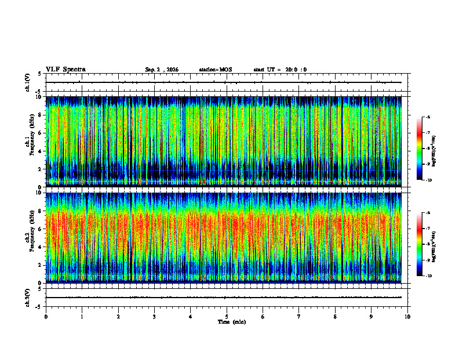Click the ch.1 spectrogram panel
This screenshot has width=459, height=355.
224,142
